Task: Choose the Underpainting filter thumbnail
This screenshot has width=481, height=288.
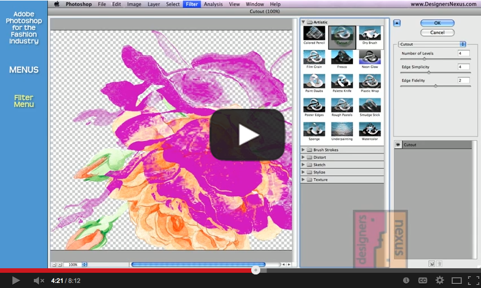Action: tap(342, 129)
